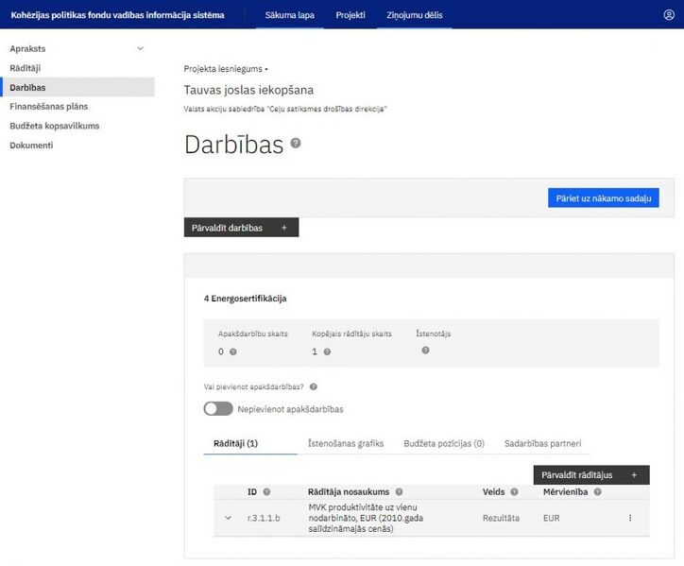Open Budžeta pozīcijas (0) tab

pyautogui.click(x=443, y=443)
